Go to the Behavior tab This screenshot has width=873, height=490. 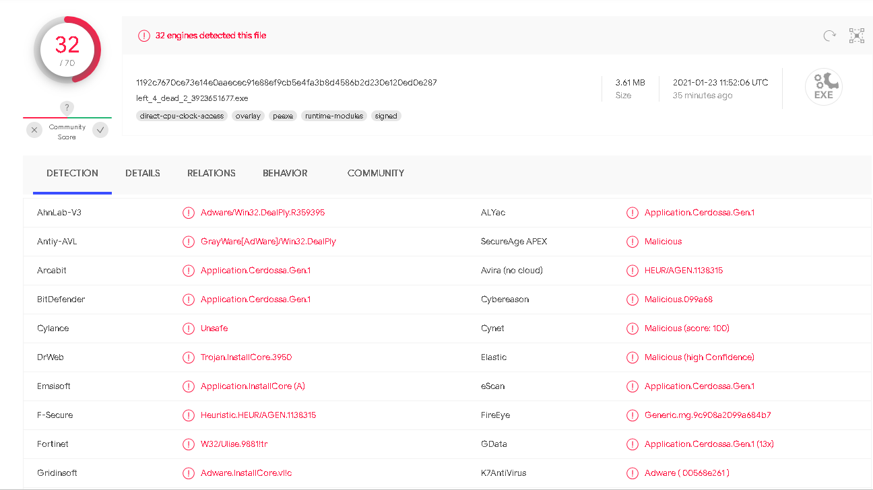(285, 173)
